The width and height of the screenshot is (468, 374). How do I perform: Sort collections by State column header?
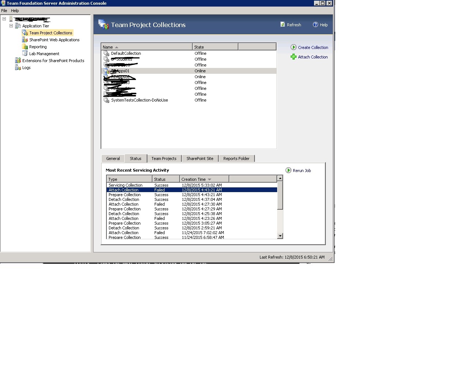pyautogui.click(x=215, y=47)
